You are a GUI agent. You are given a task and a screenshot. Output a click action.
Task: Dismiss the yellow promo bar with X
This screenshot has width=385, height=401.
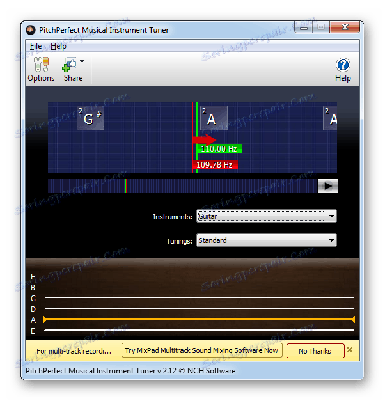[x=350, y=350]
